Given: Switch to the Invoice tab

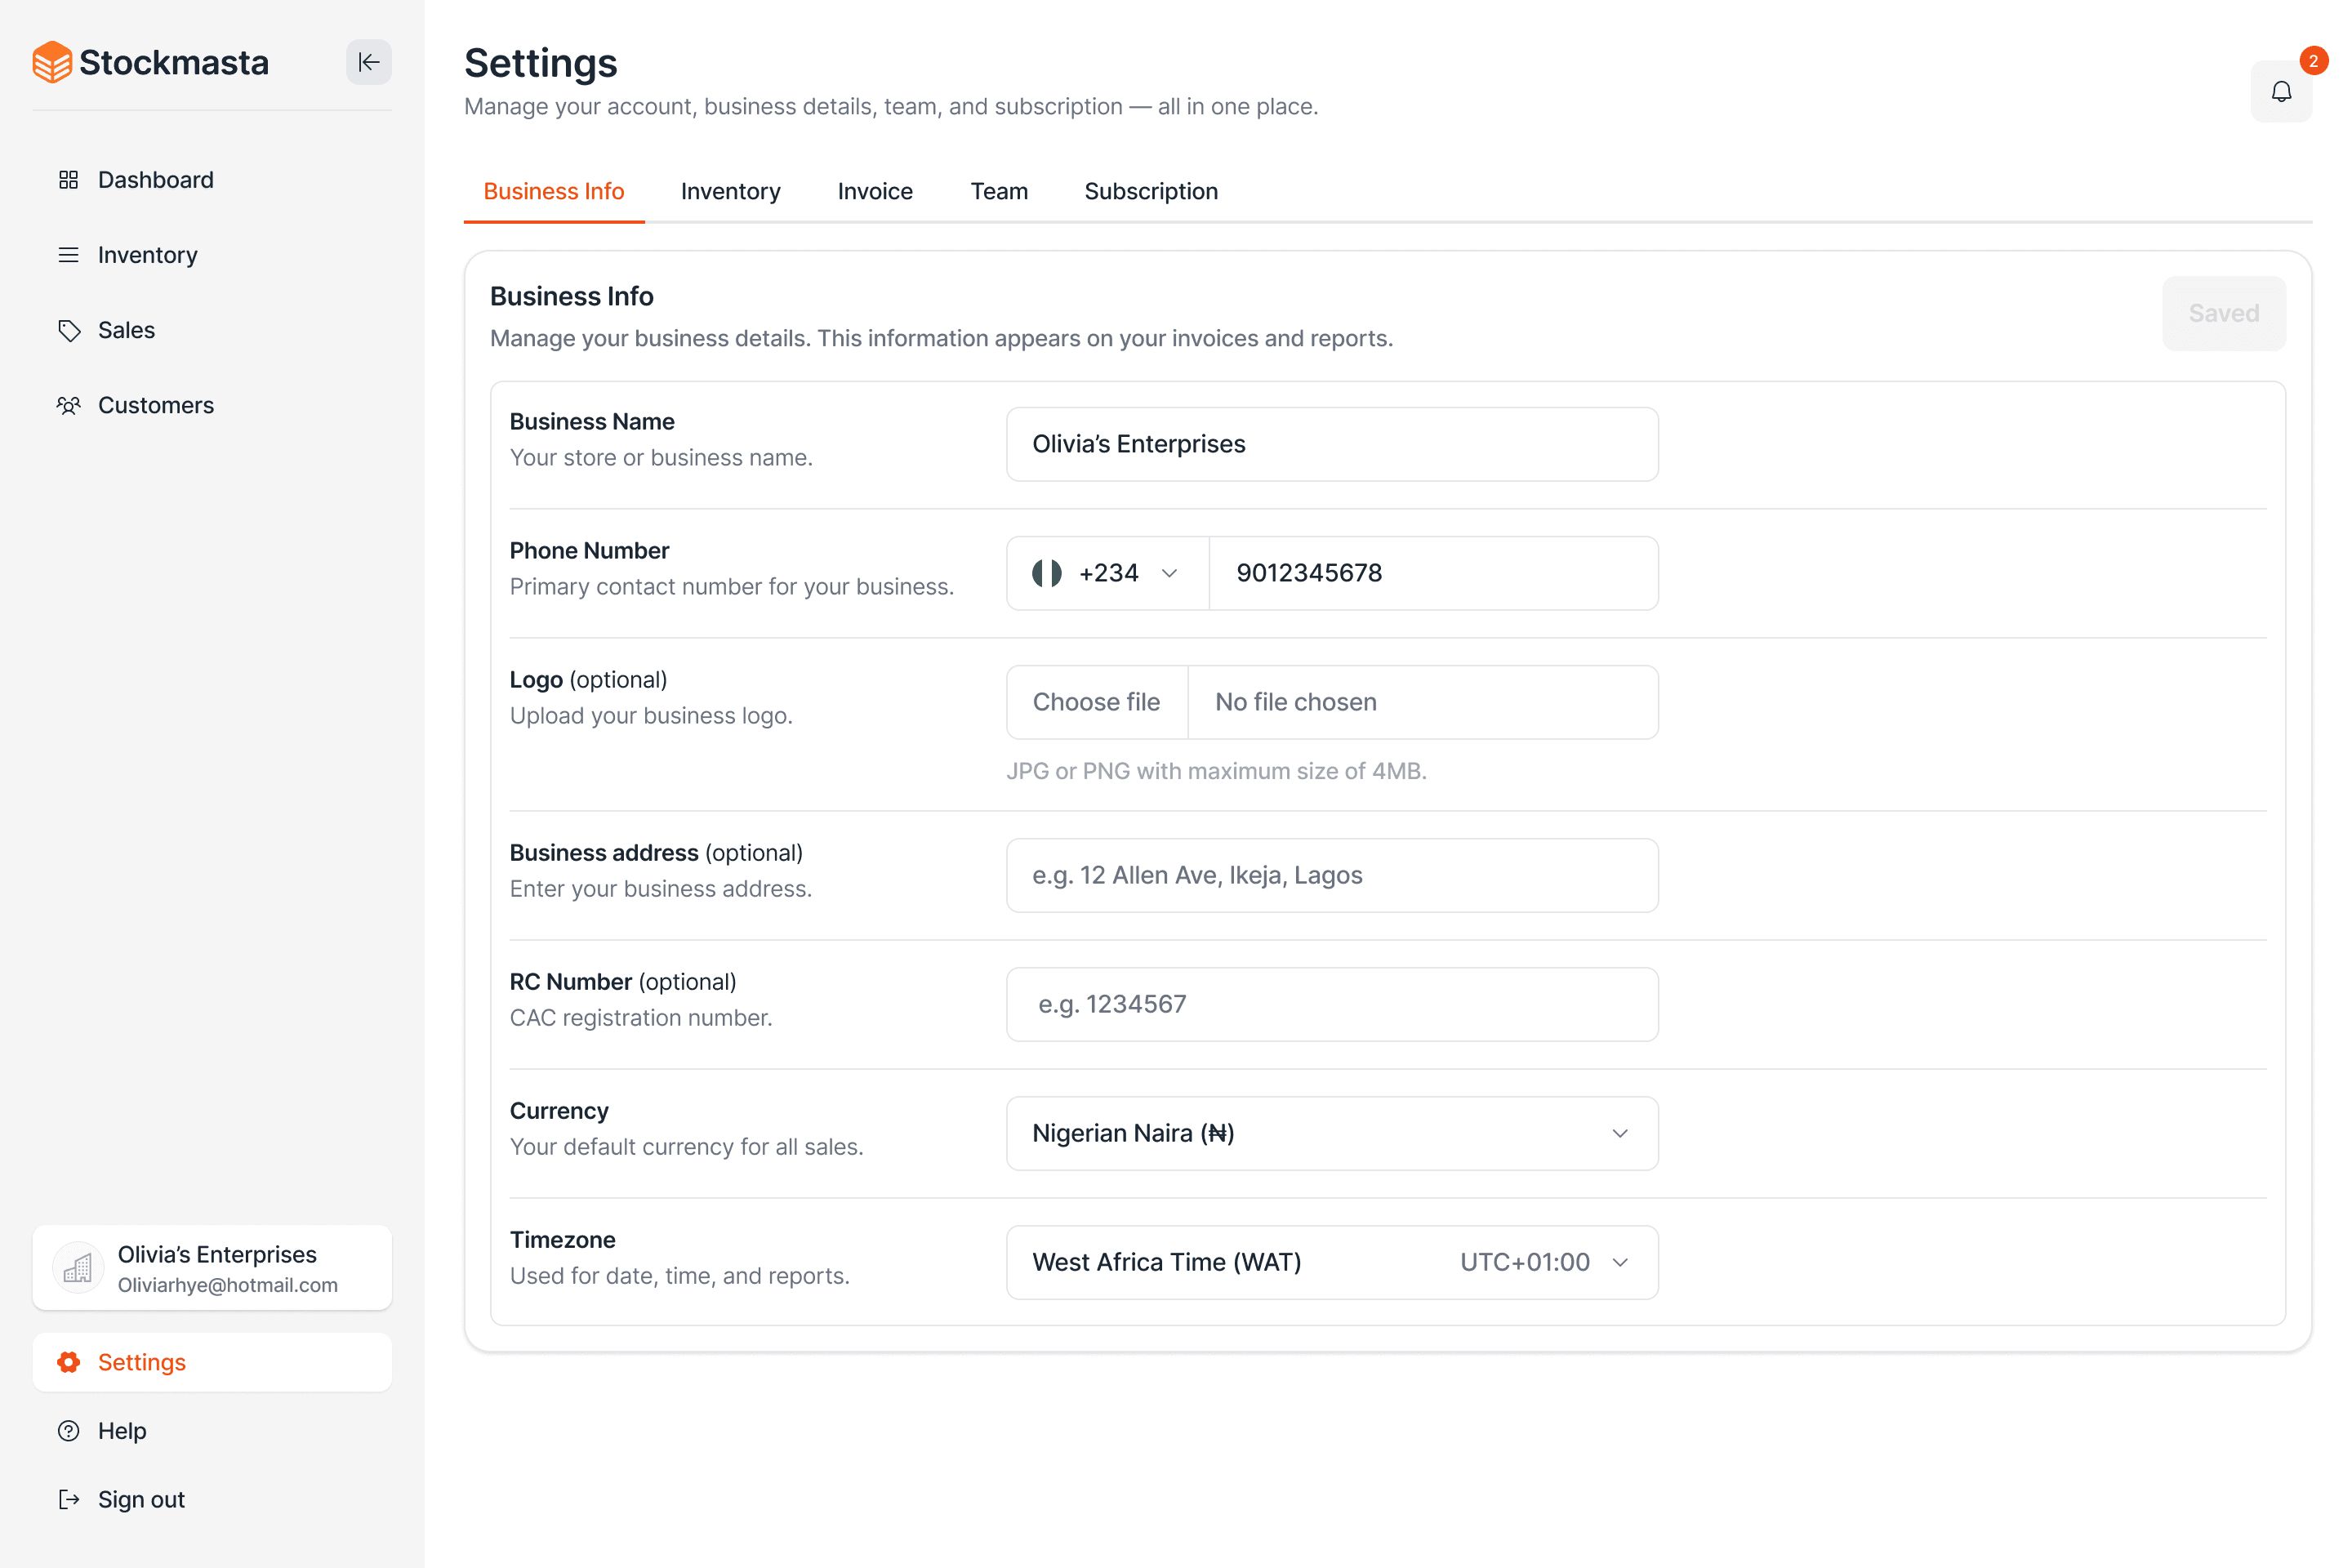Looking at the screenshot, I should tap(875, 191).
